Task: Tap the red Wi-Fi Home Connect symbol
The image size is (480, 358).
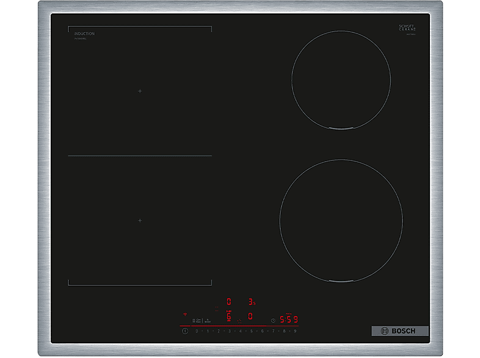Action: 185,314
